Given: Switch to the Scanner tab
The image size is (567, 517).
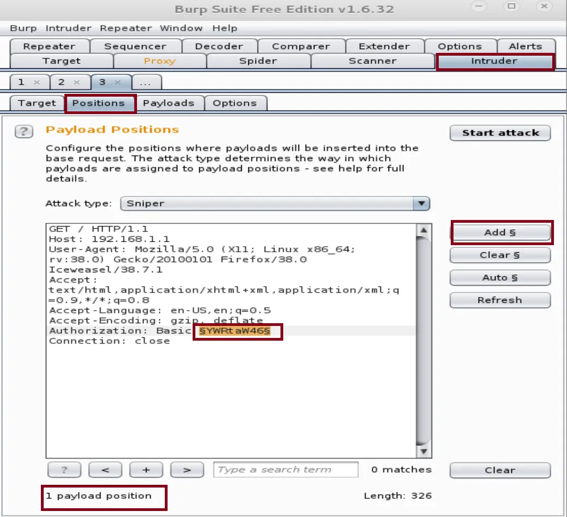Looking at the screenshot, I should 373,61.
